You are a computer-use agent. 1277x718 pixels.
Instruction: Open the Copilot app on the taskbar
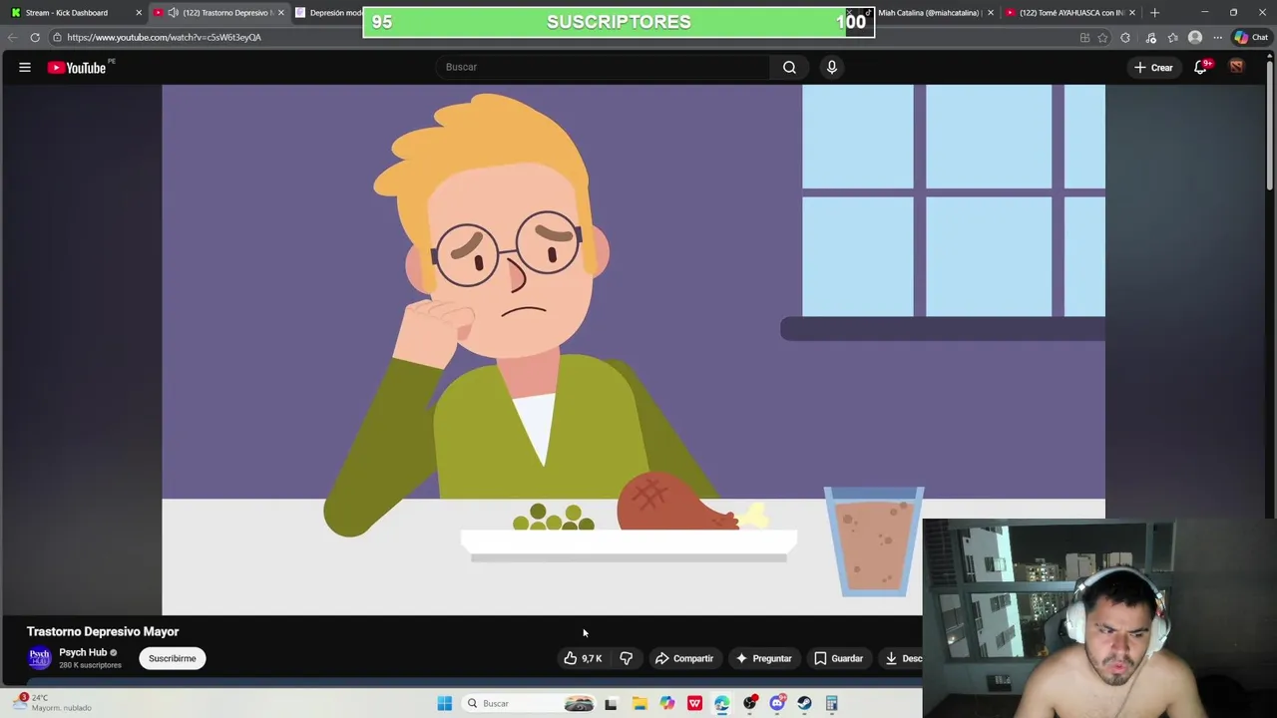tap(666, 703)
